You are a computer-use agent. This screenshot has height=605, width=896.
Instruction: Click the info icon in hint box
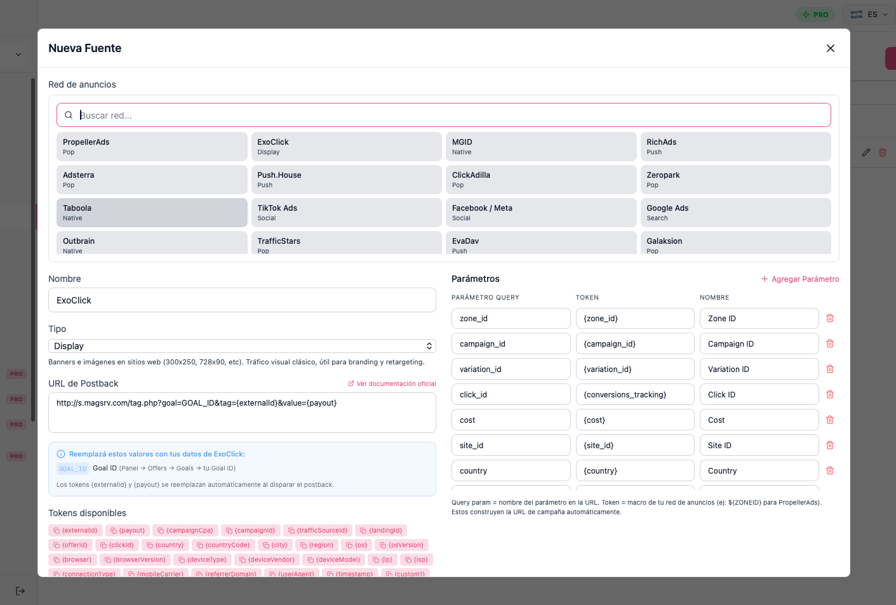[61, 454]
